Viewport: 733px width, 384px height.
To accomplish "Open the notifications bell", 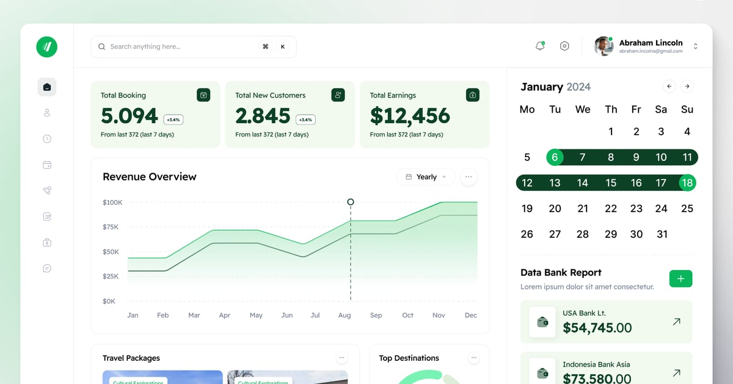I will tap(540, 46).
